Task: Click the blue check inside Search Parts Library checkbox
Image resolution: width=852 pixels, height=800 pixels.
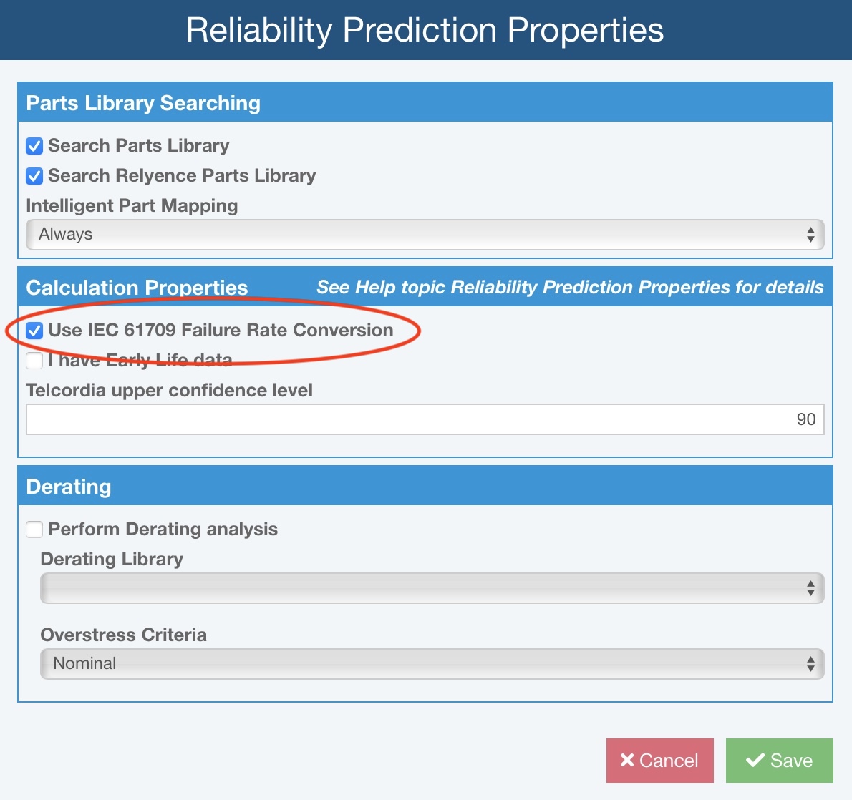Action: click(34, 146)
